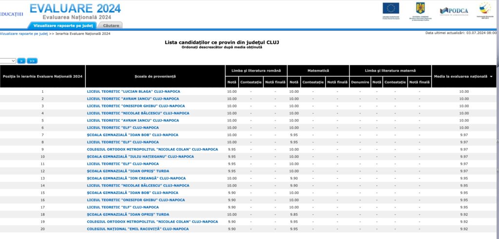Click the sort arrow beside Media la evaluarea națională
Image resolution: width=499 pixels, height=239 pixels.
point(491,77)
